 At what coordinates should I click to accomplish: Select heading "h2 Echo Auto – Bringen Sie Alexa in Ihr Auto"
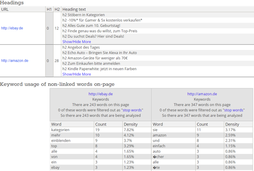pos(100,53)
